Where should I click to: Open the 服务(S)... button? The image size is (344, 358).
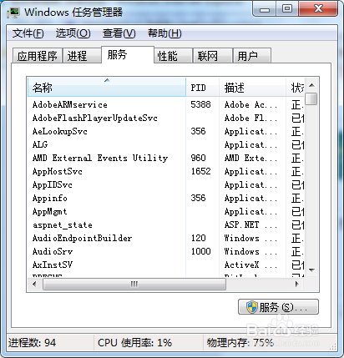point(278,307)
